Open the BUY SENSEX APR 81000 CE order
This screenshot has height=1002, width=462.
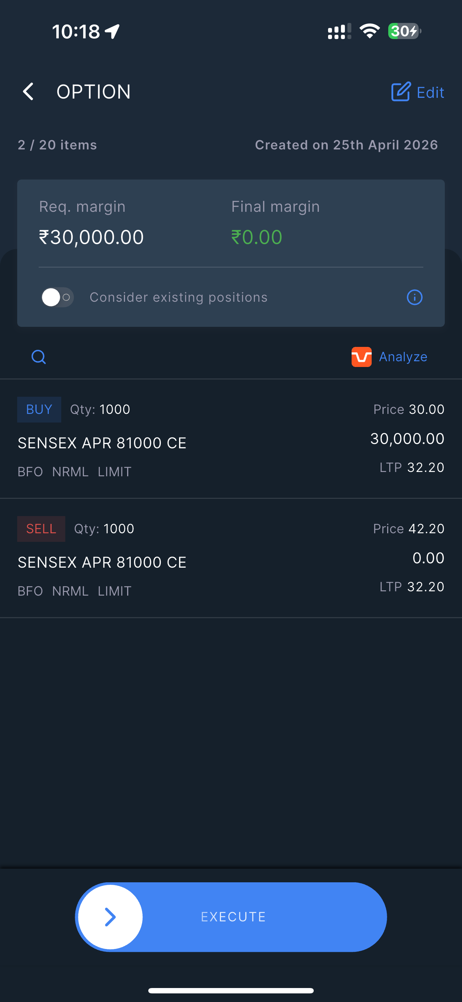coord(102,443)
